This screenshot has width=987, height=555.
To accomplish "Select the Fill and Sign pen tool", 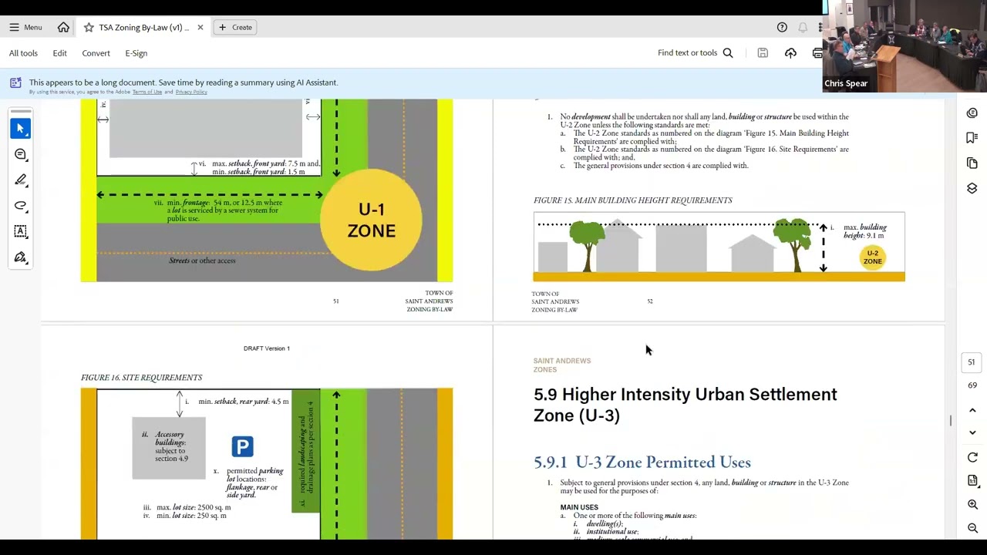I will pyautogui.click(x=21, y=257).
